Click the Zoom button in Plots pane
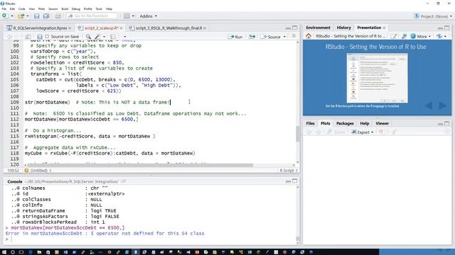 pyautogui.click(x=336, y=132)
